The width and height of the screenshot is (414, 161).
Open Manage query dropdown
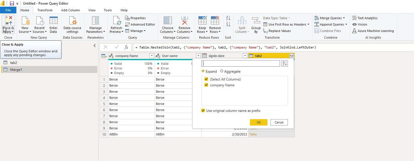(135, 31)
